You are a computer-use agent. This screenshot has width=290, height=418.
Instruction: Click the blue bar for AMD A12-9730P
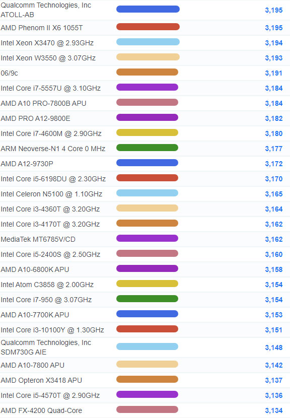(147, 163)
